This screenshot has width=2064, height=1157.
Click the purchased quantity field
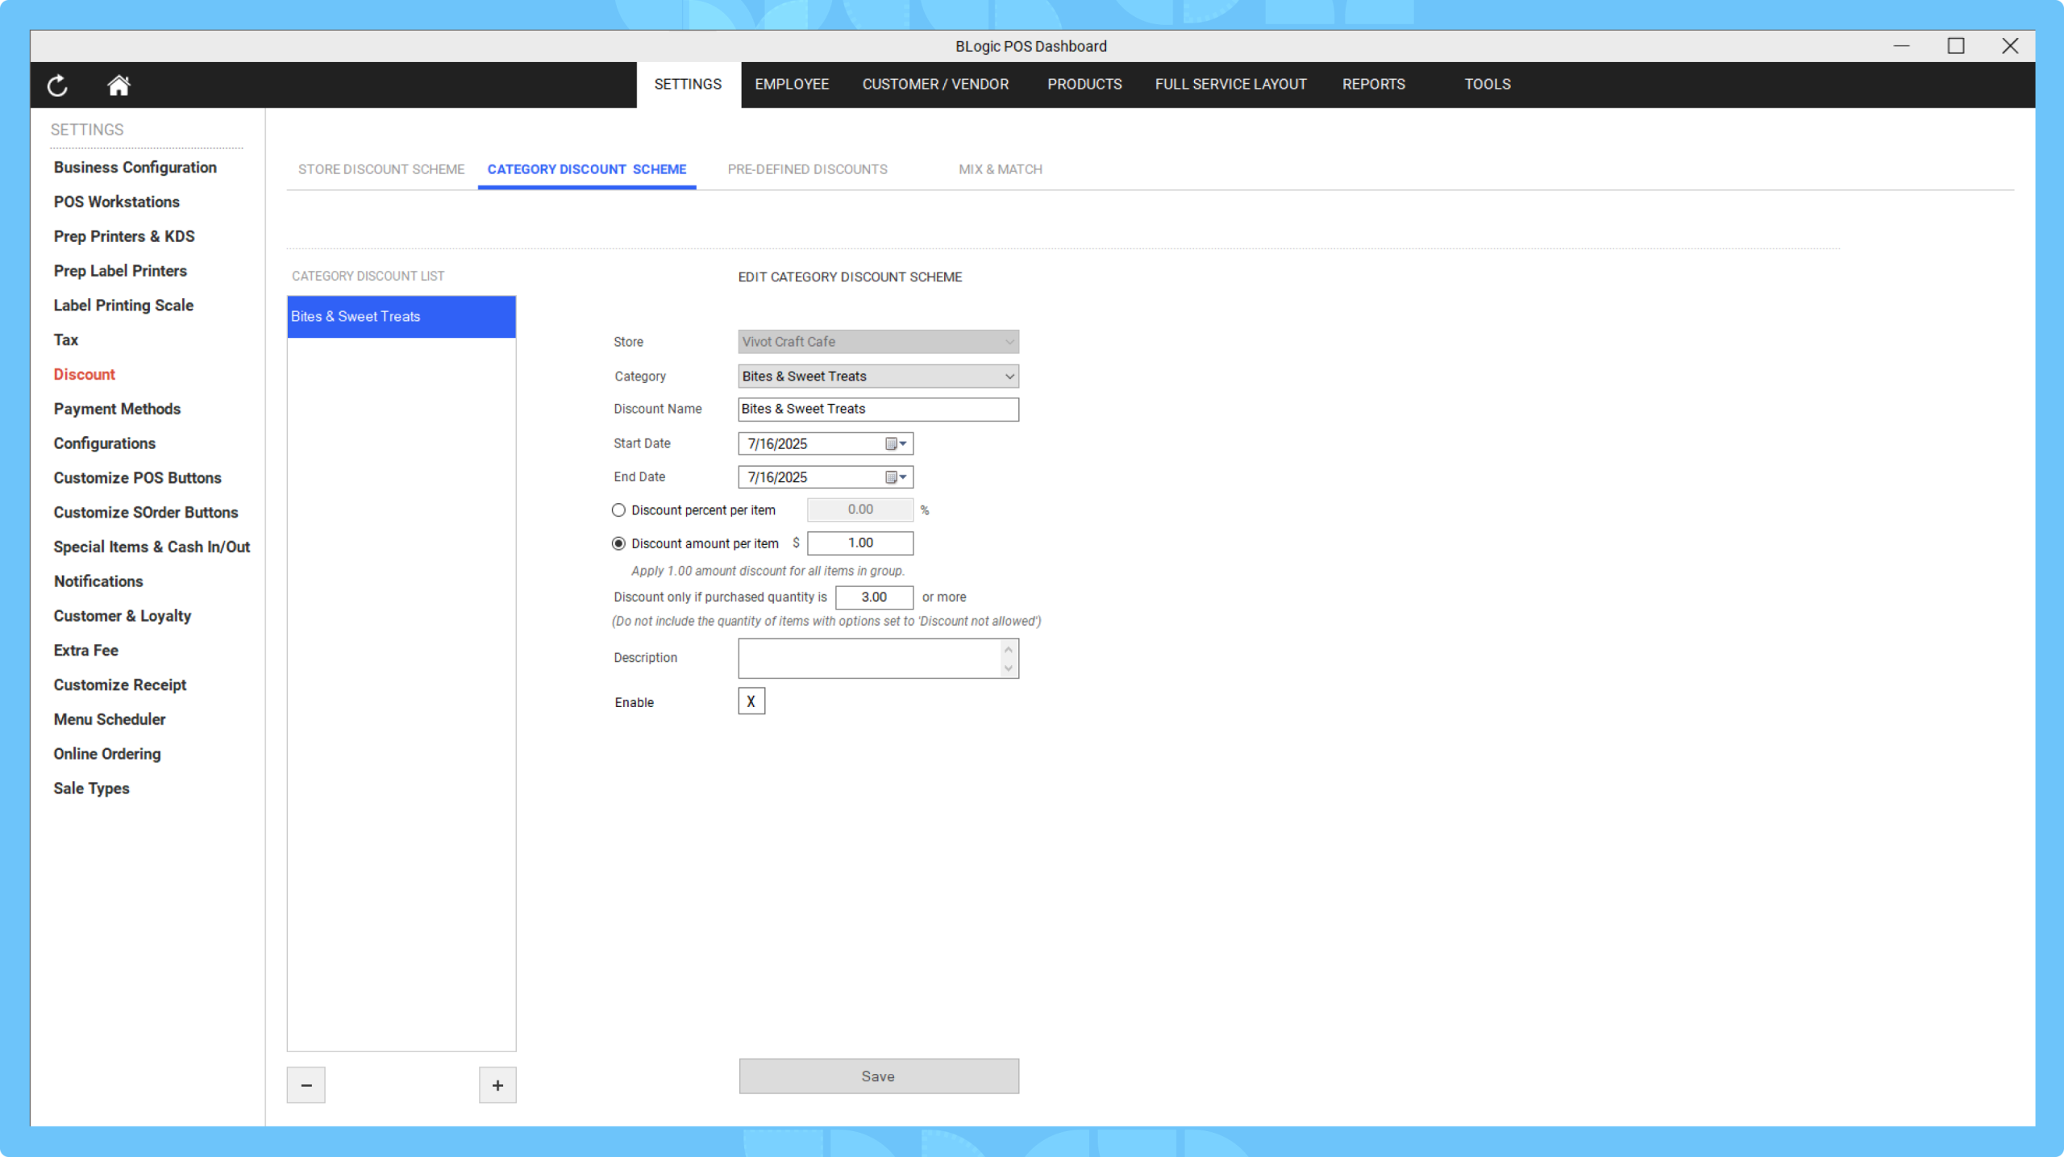874,597
